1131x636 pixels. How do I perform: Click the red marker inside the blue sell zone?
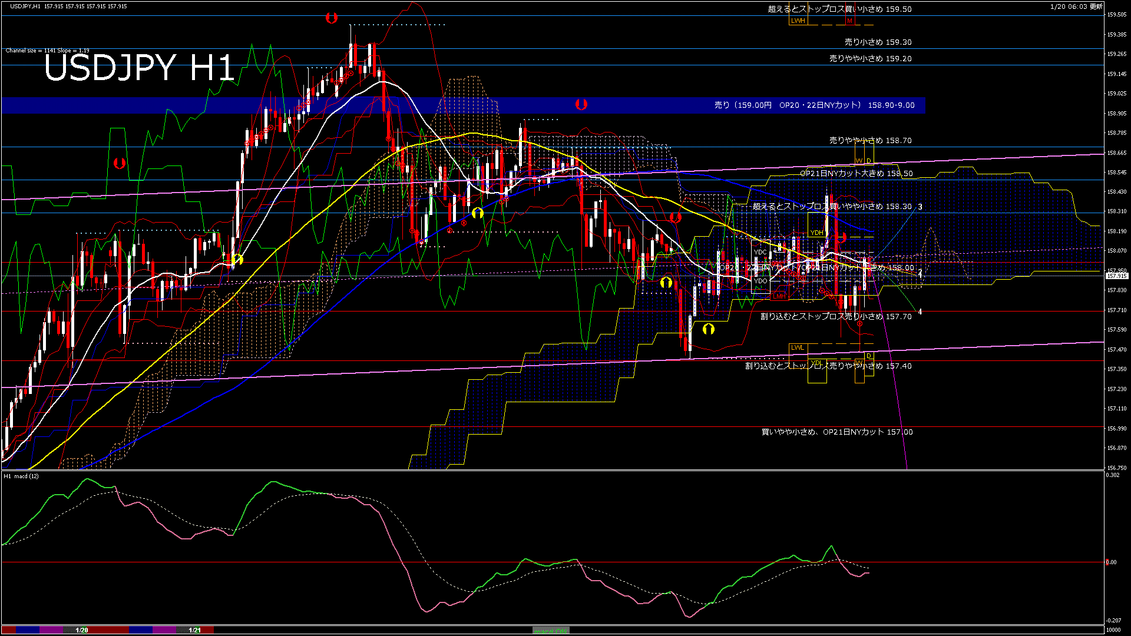coord(581,104)
